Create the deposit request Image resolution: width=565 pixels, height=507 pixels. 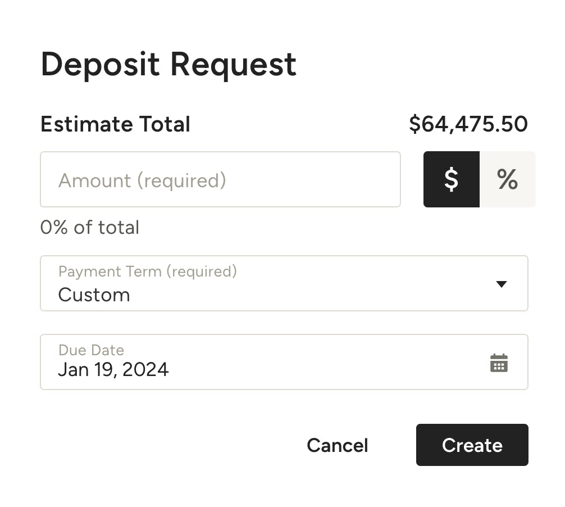pos(472,445)
